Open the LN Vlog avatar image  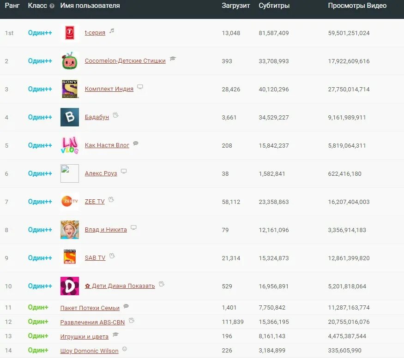(x=70, y=145)
